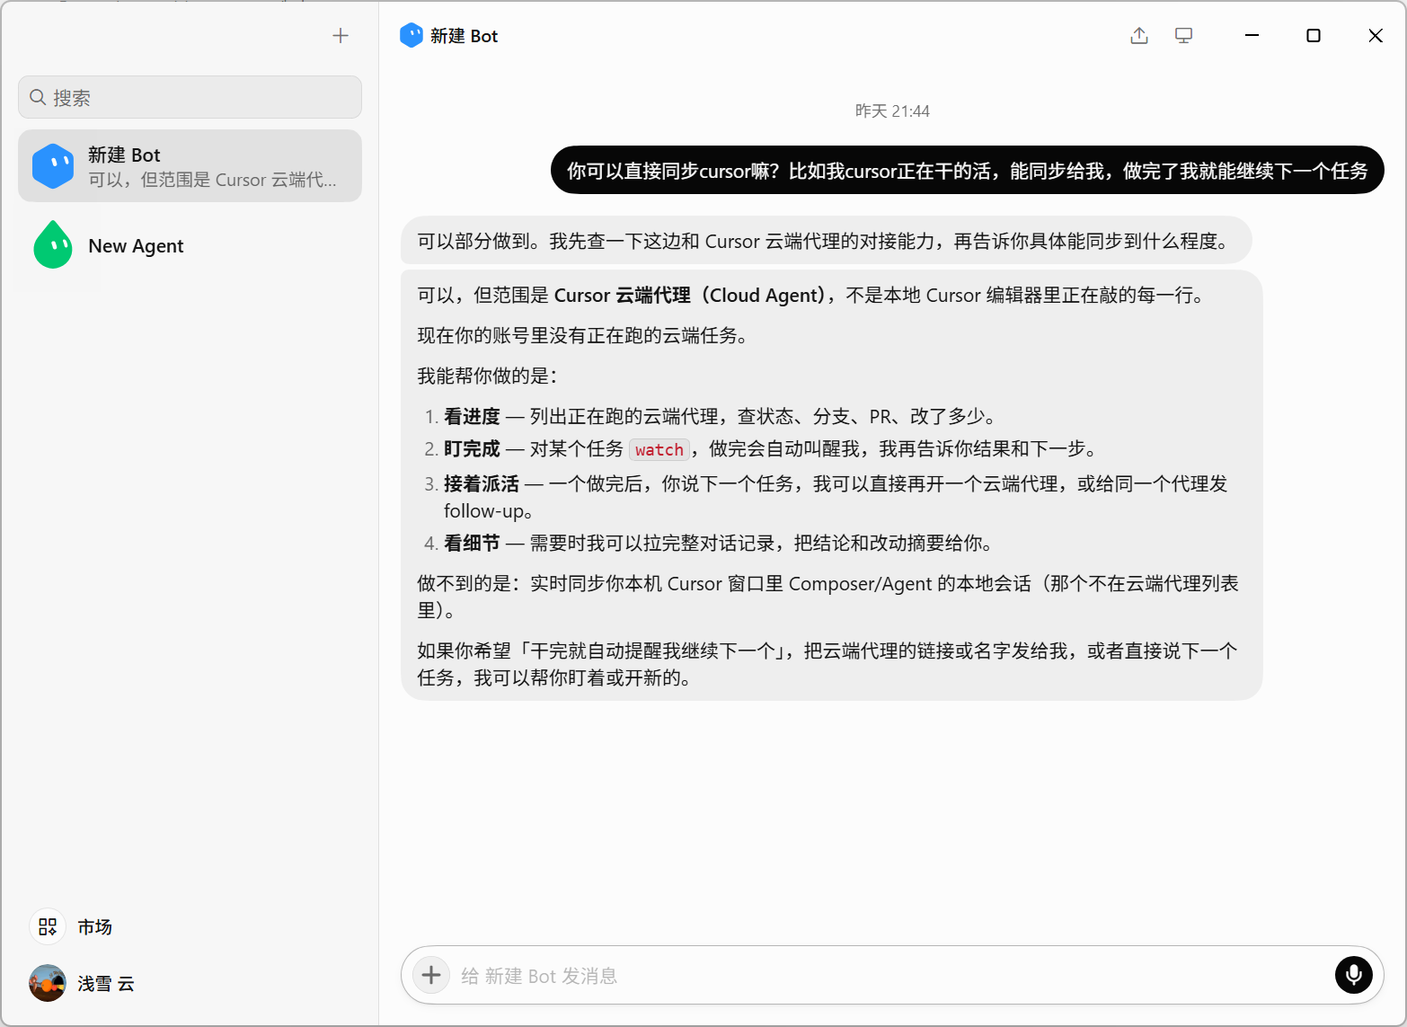Click the red watch code tag
Screen dimensions: 1407x1027
(659, 449)
